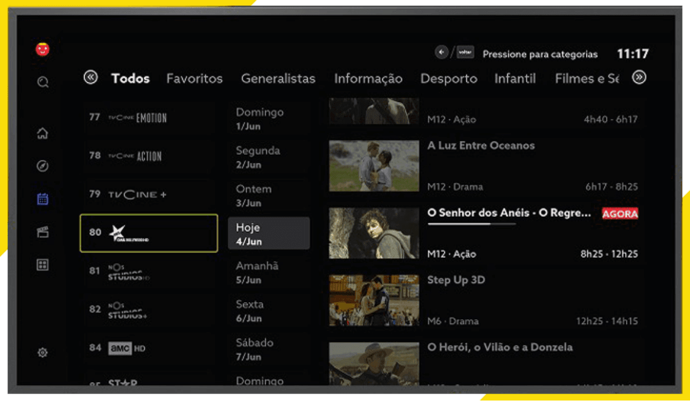Click 'Pressione para categorias' hint text
Image resolution: width=690 pixels, height=401 pixels.
point(540,54)
